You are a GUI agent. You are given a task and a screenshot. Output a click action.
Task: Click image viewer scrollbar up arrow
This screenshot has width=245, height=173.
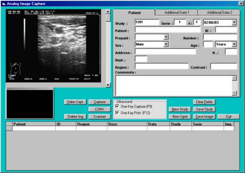click(x=108, y=12)
